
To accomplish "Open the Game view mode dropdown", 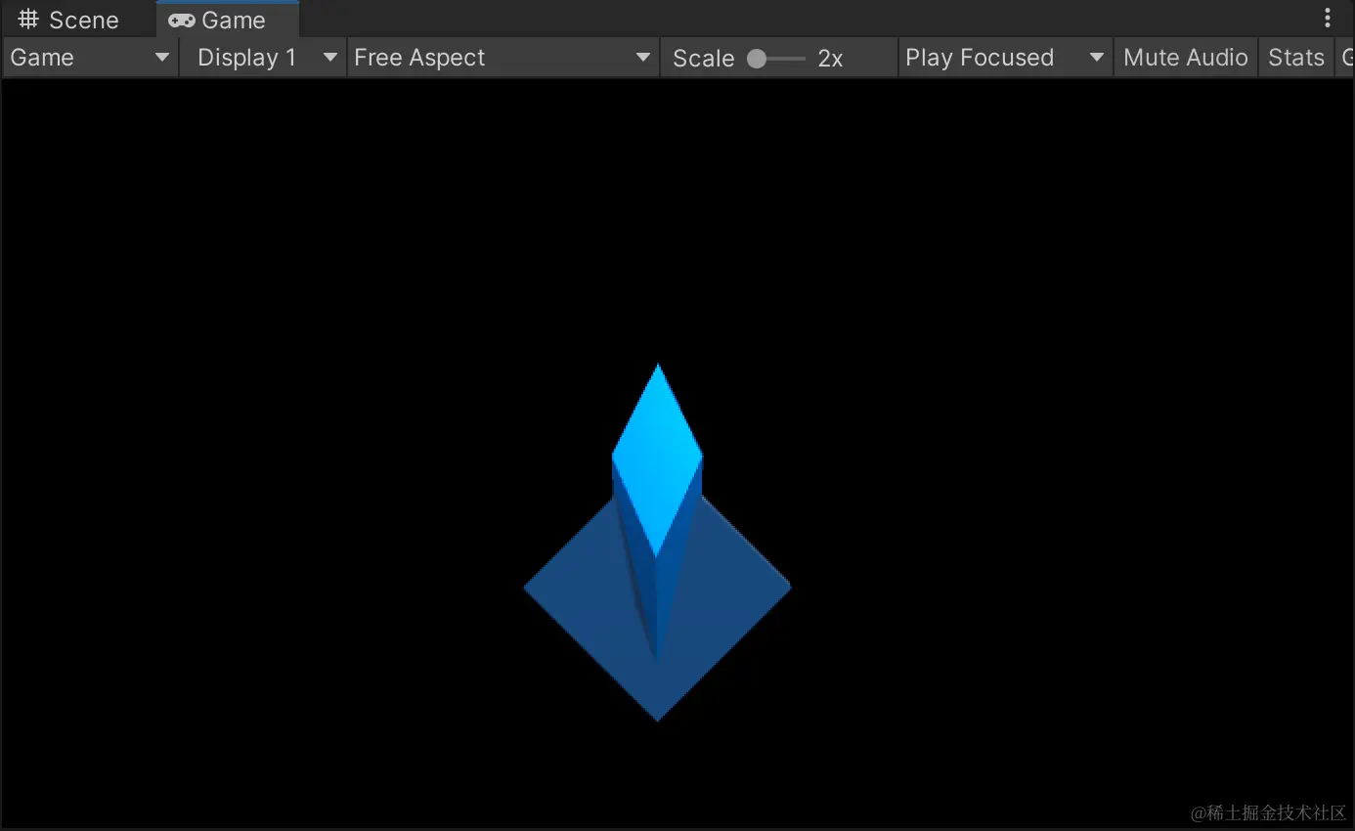I will 91,58.
